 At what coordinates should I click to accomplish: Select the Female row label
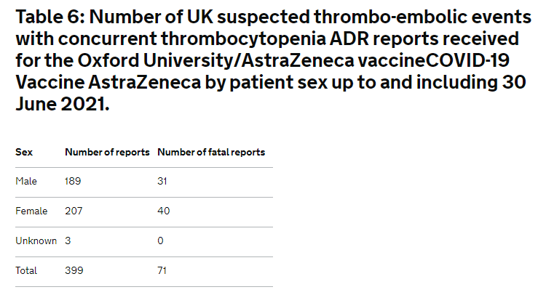(x=31, y=211)
